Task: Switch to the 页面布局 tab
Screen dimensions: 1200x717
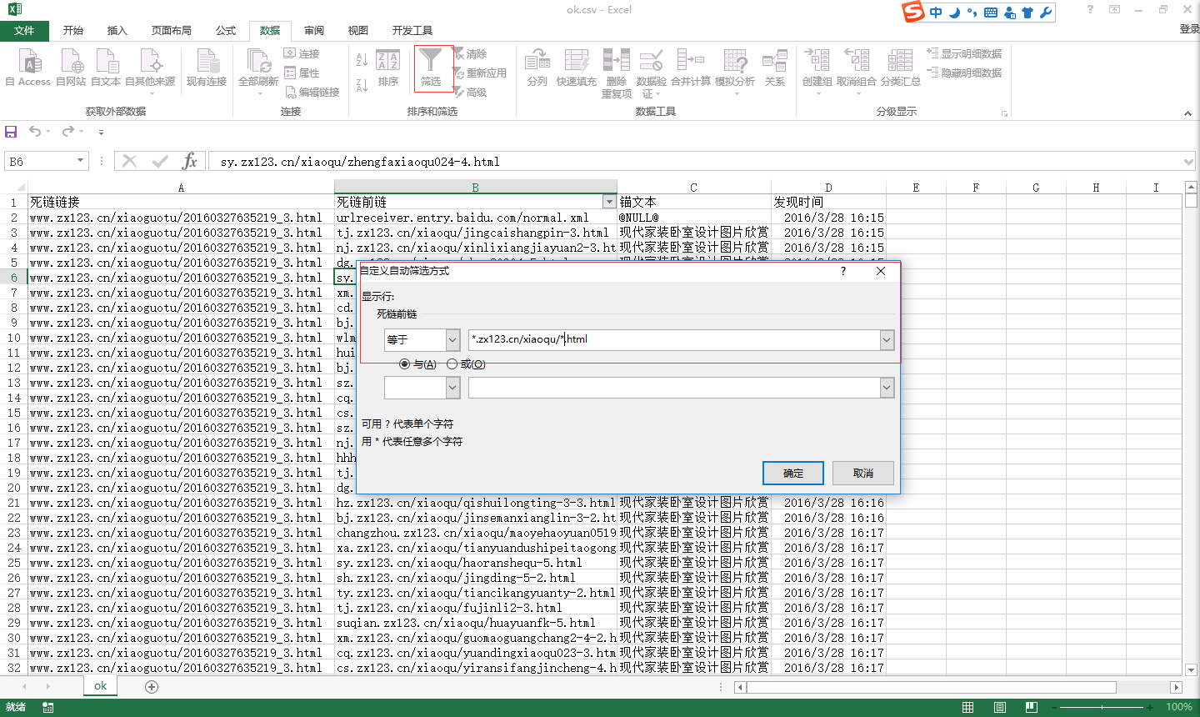Action: (x=172, y=31)
